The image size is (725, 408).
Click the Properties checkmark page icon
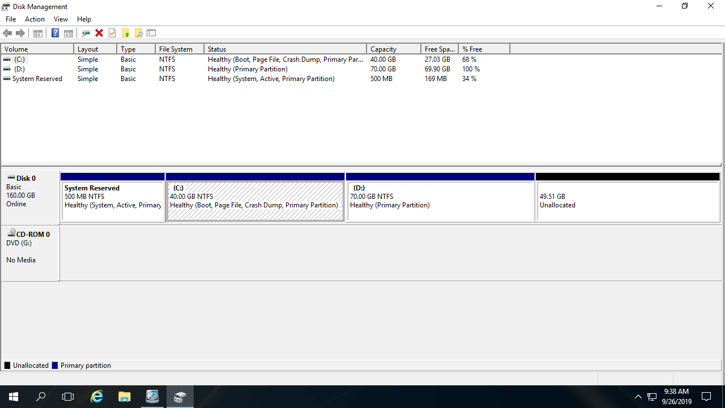[x=112, y=33]
